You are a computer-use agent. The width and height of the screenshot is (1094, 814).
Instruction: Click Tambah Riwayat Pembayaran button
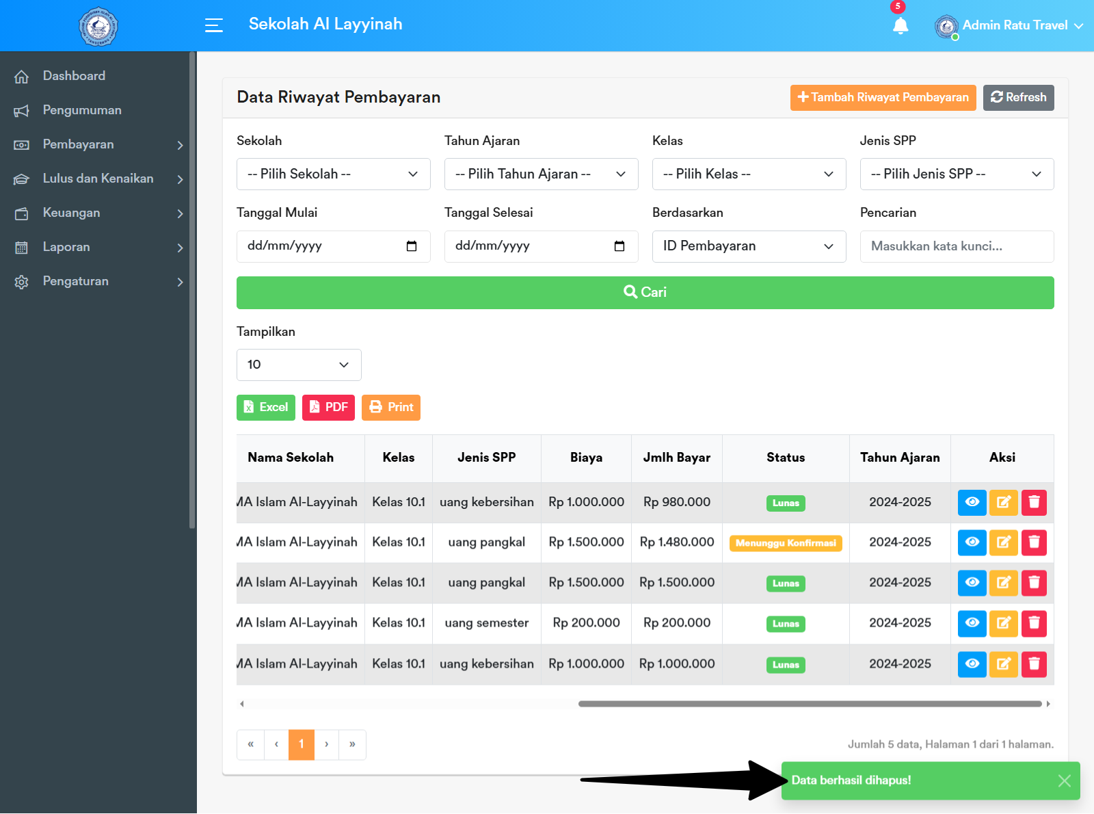(x=883, y=98)
